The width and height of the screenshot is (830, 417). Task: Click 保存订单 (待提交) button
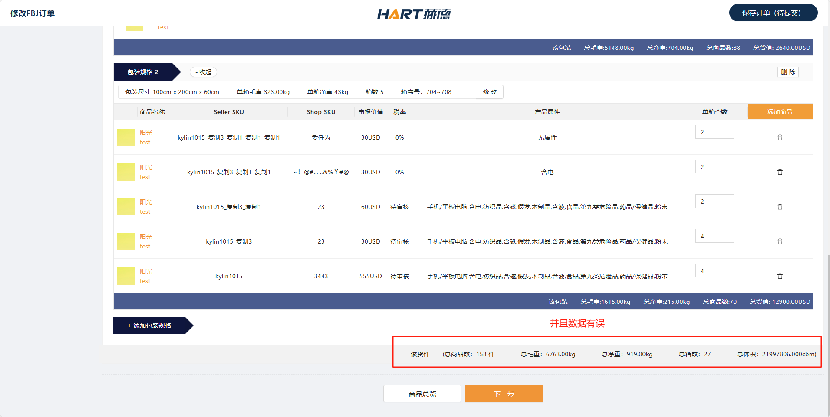[x=773, y=13]
